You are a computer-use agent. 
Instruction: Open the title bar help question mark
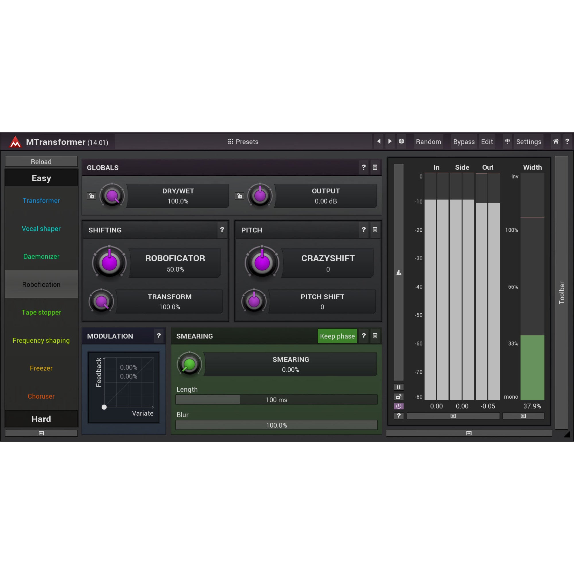567,141
